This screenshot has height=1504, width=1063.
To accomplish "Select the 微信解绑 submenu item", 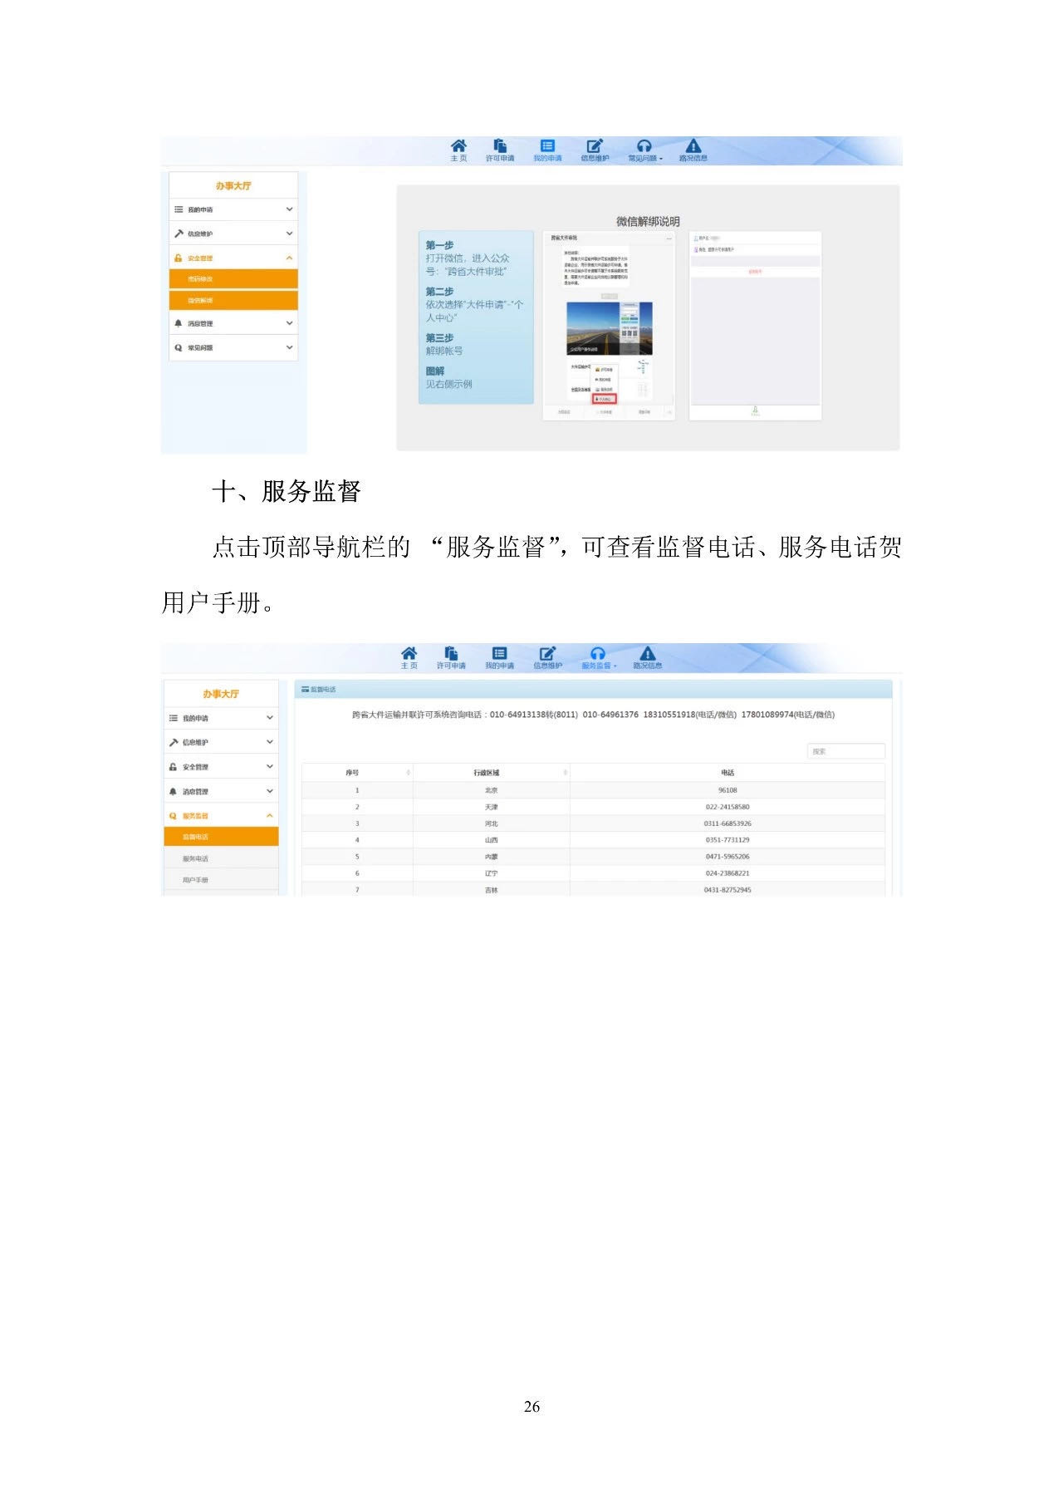I will [233, 301].
